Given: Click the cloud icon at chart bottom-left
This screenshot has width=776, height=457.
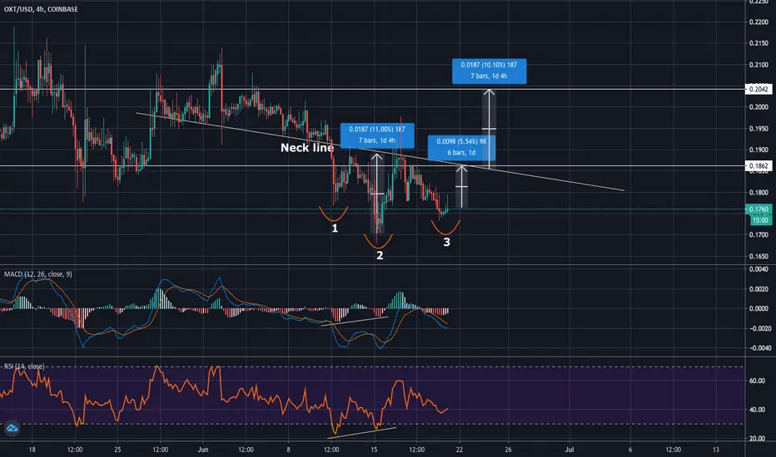Looking at the screenshot, I should pos(12,428).
